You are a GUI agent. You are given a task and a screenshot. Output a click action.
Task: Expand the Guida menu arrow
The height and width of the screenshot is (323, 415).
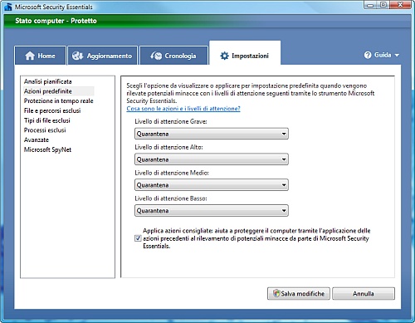[x=397, y=56]
